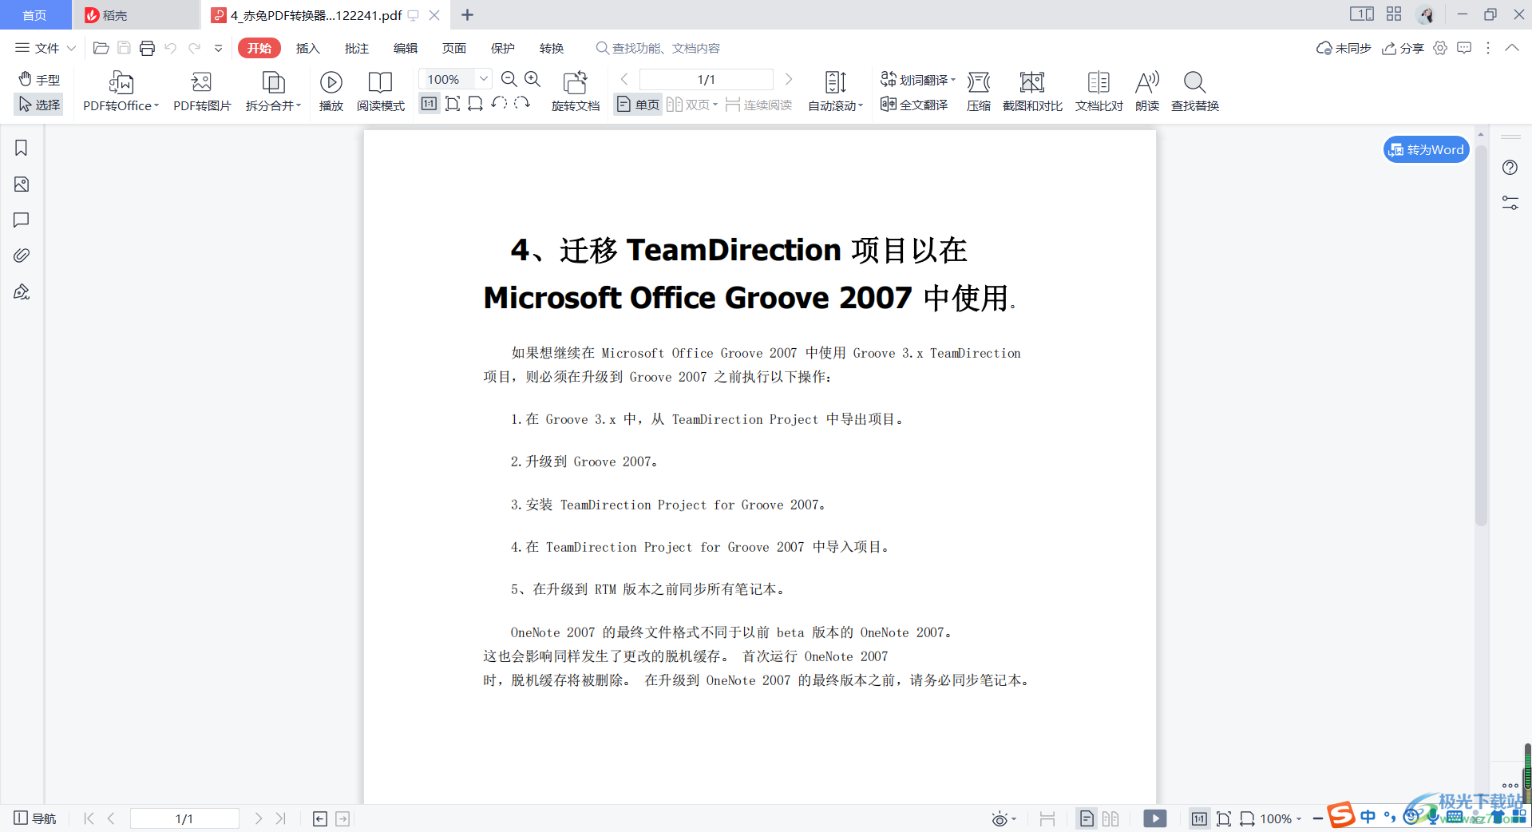
Task: Open the PDF转Office conversion tool
Action: click(x=121, y=91)
